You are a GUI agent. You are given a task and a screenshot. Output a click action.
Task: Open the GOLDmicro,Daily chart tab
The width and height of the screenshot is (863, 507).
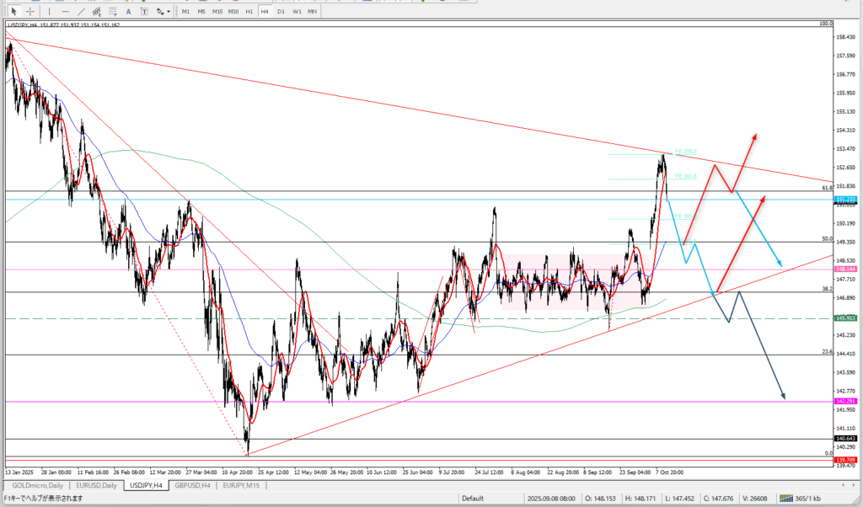(x=35, y=486)
